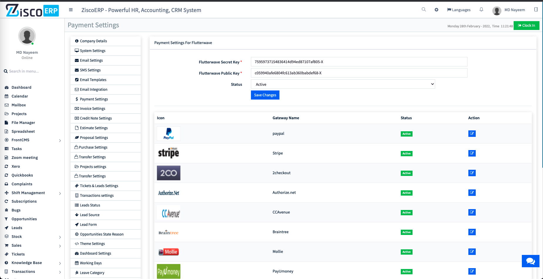Open Email Integration settings
Image resolution: width=543 pixels, height=279 pixels.
(x=106, y=90)
